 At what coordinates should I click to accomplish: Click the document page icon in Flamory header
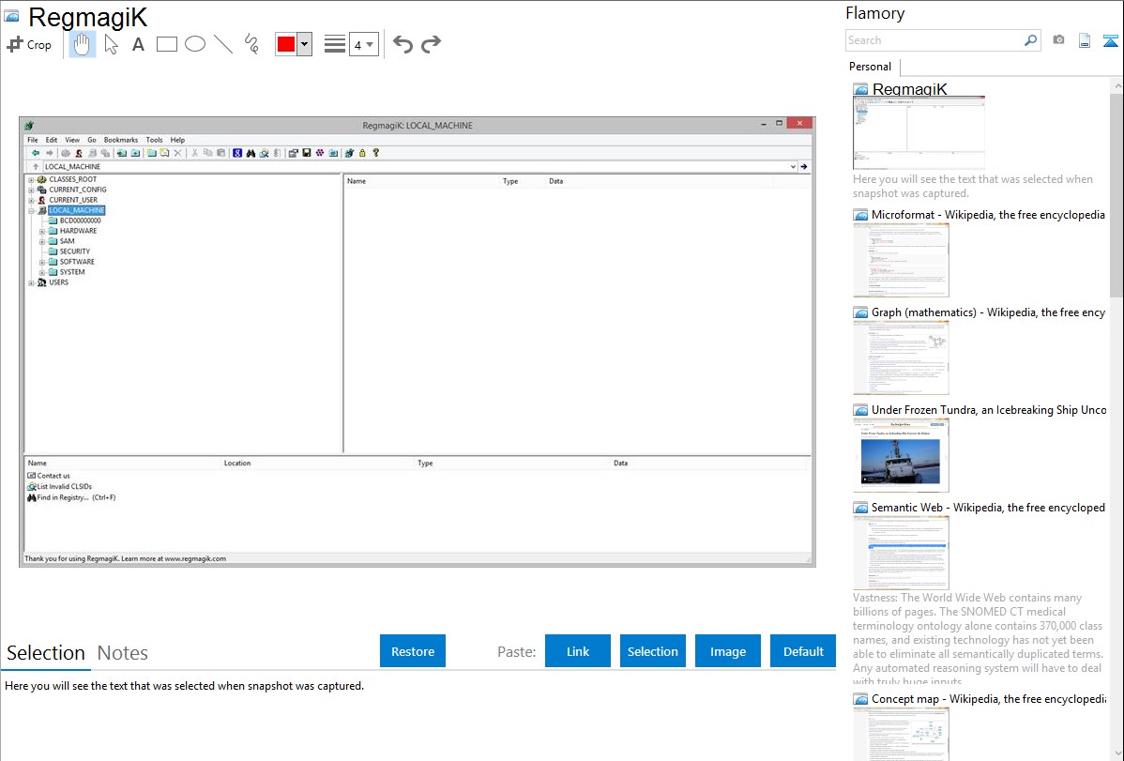1085,40
